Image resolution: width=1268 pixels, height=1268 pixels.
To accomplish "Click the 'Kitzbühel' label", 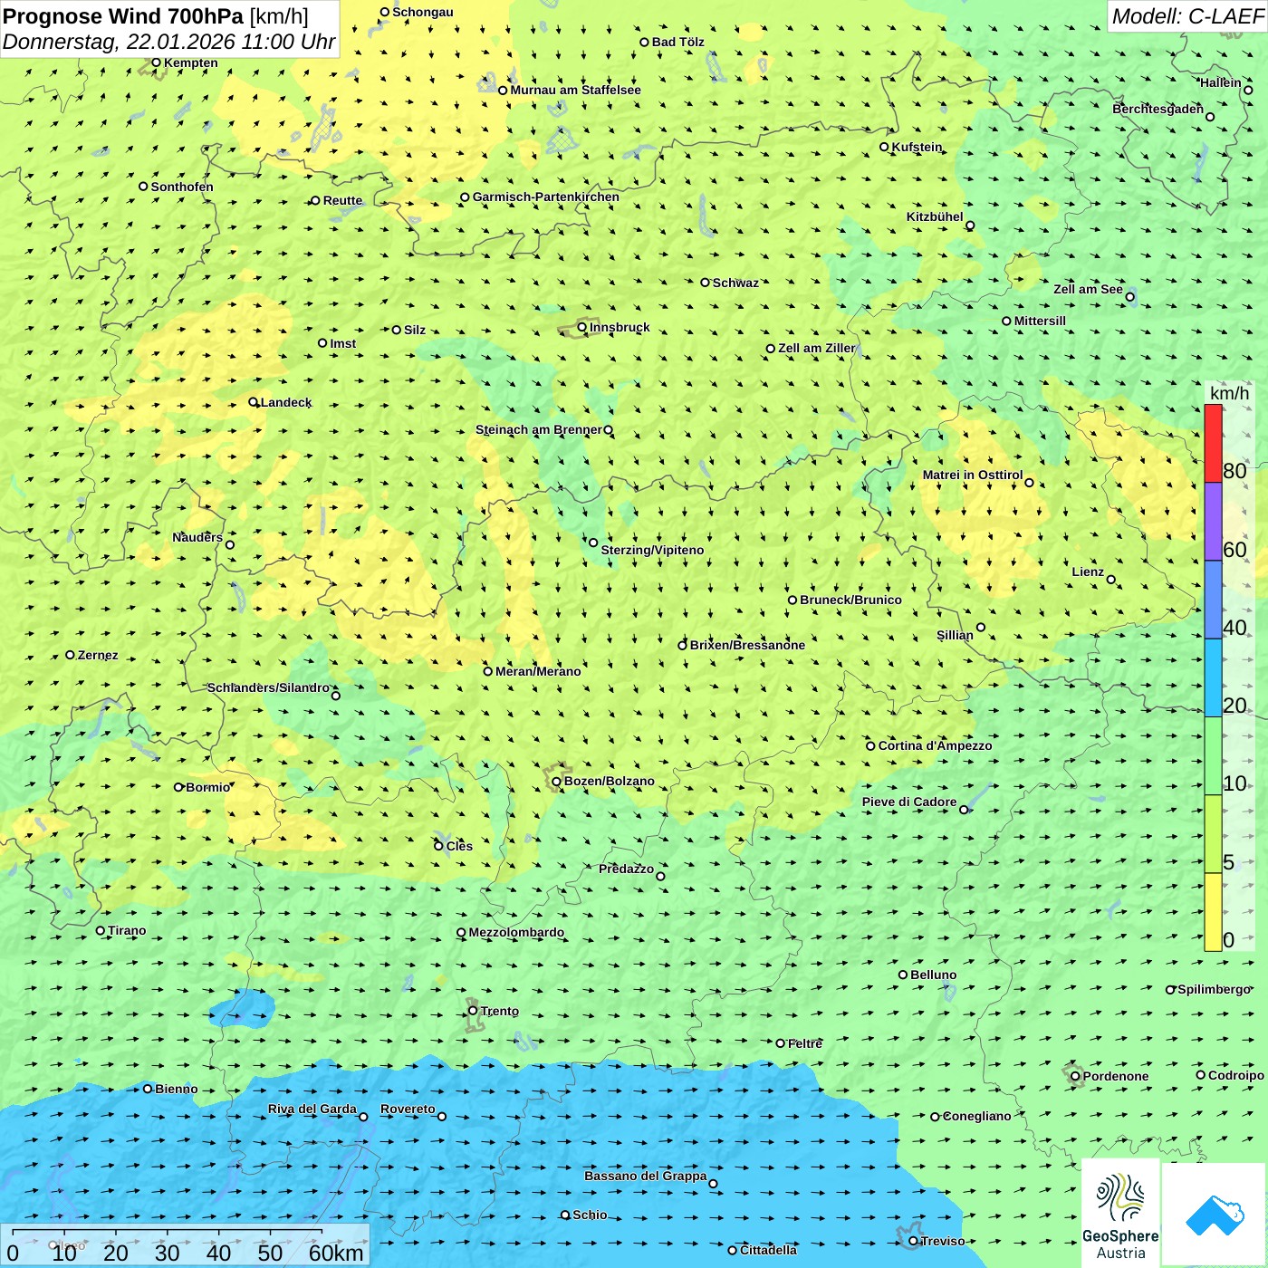I will coord(935,216).
